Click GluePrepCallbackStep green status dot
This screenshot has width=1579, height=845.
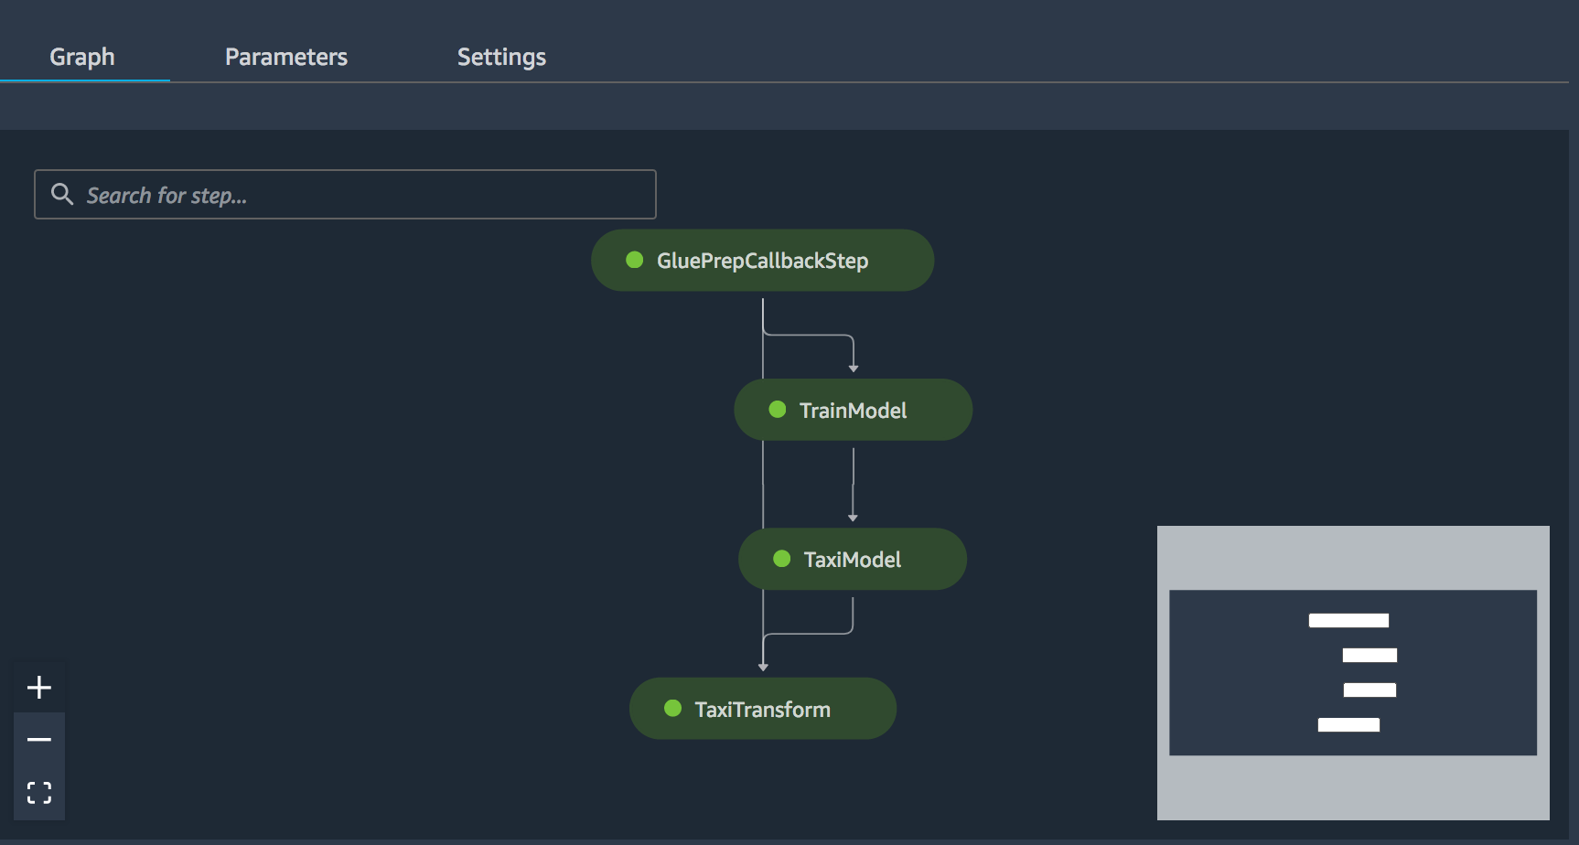coord(634,260)
